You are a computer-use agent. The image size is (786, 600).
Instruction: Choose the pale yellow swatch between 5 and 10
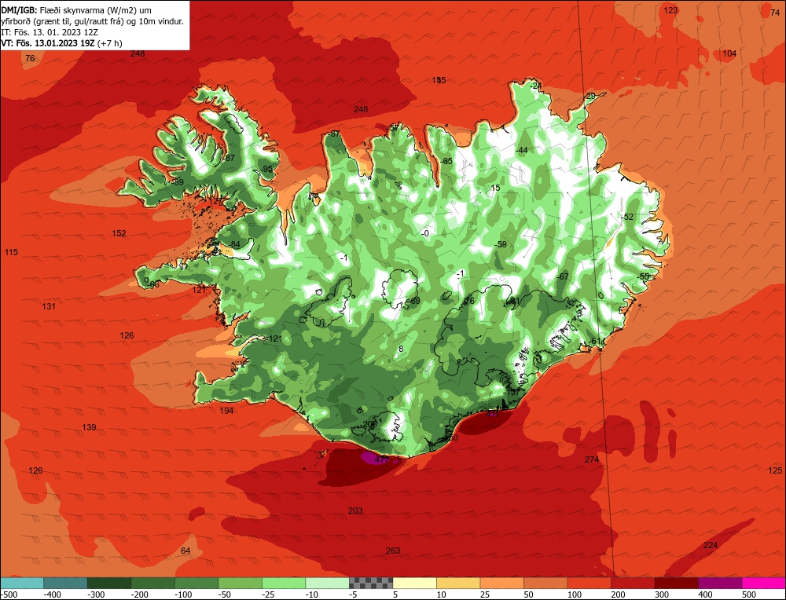pyautogui.click(x=414, y=583)
